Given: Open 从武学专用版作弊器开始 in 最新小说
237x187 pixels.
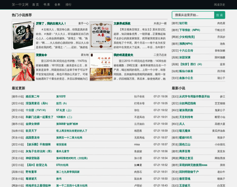Looking at the screenshot, I should pyautogui.click(x=195, y=97).
